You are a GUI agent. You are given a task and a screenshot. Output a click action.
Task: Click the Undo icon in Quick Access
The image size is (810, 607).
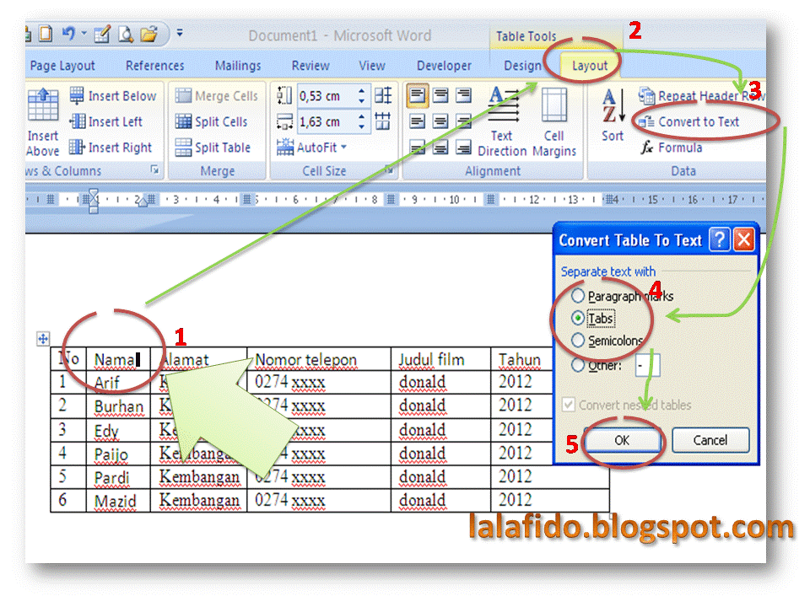click(68, 34)
